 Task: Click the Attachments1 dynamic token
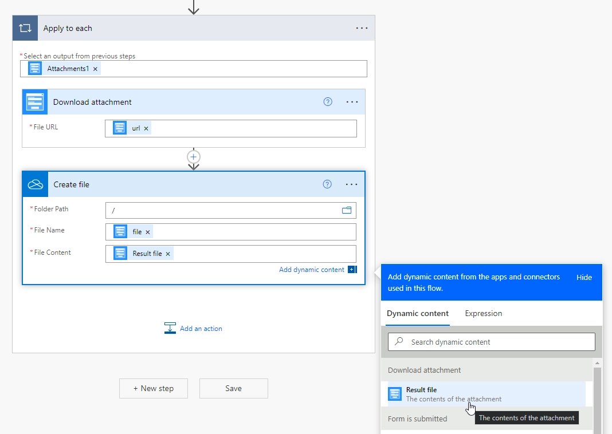[x=64, y=69]
